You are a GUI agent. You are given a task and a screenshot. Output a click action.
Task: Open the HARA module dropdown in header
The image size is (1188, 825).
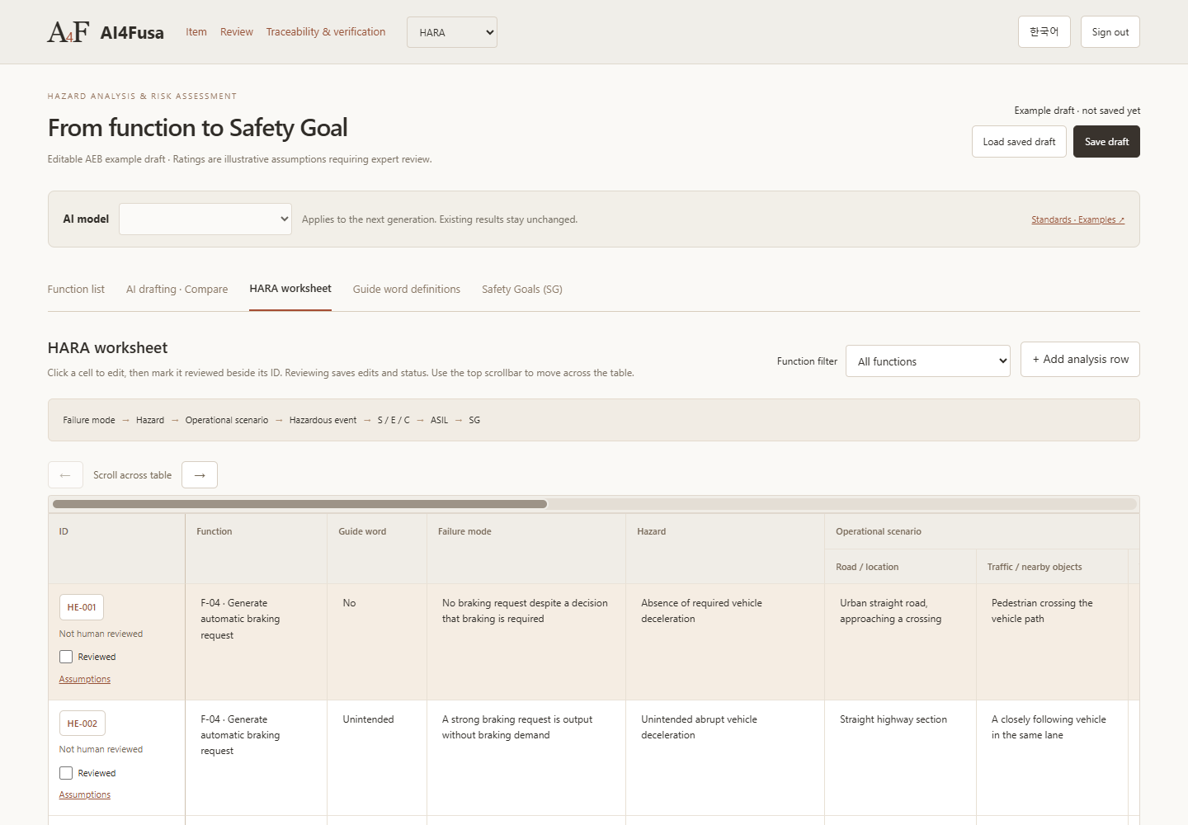452,32
